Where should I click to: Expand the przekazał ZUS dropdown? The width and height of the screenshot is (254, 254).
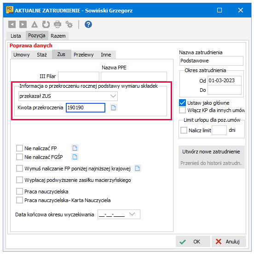coord(68,96)
